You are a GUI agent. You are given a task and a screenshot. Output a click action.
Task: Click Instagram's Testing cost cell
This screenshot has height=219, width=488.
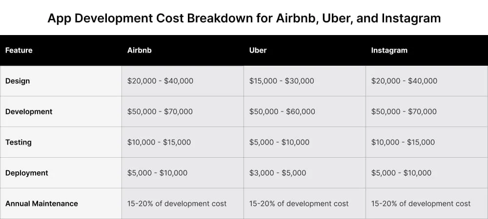[x=403, y=142]
